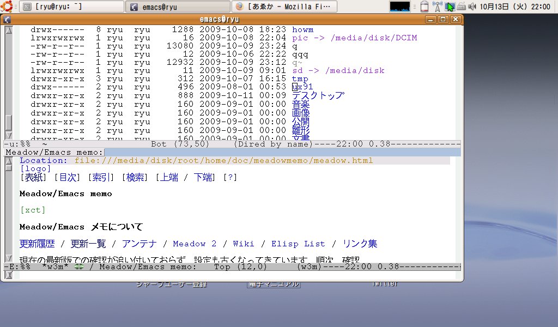Select the 画像 directory in Dired
The image size is (558, 327).
tap(301, 113)
